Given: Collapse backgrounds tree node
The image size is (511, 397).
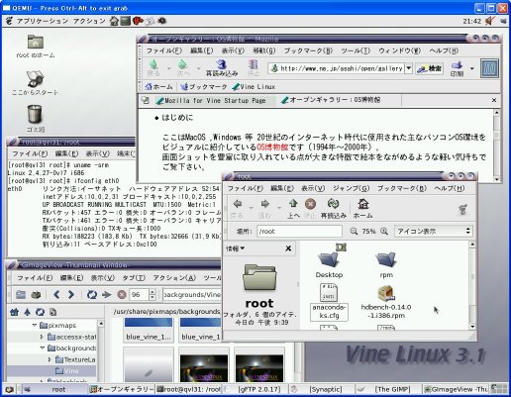Looking at the screenshot, I should coord(42,347).
